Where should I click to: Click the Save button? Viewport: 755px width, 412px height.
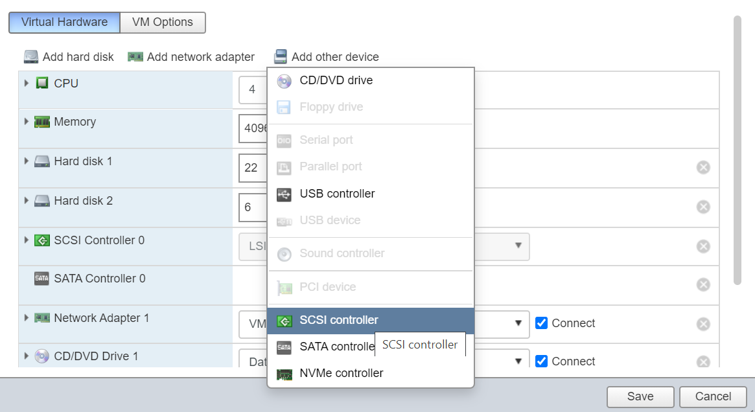pos(640,396)
